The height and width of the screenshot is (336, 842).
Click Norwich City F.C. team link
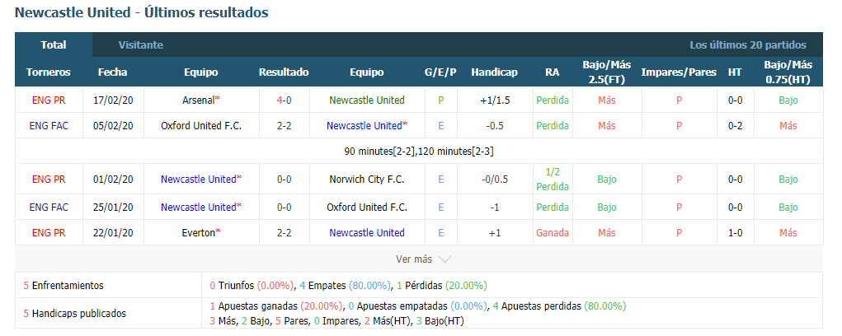coord(367,180)
